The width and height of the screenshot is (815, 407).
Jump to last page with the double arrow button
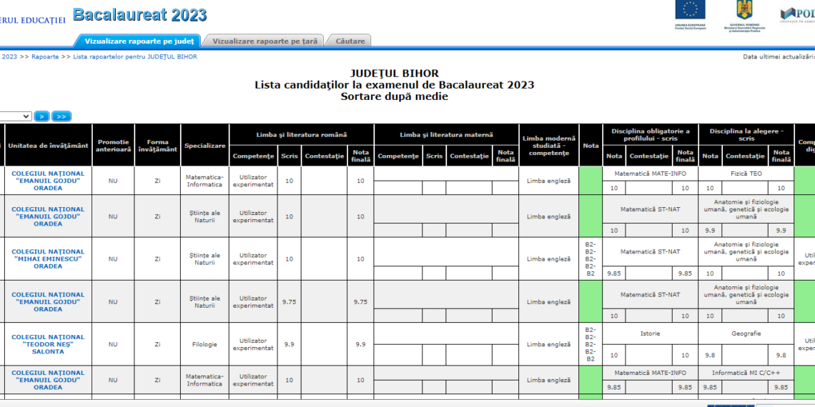61,116
